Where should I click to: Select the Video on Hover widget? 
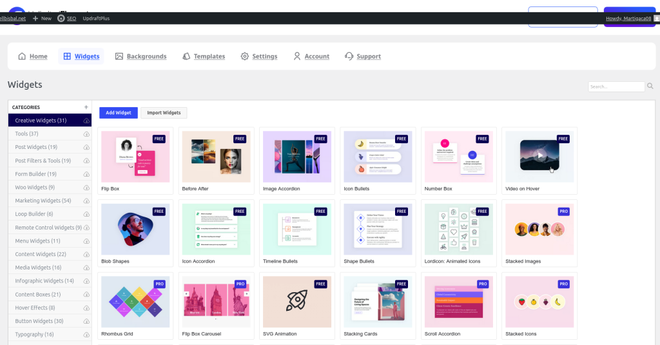coord(539,157)
